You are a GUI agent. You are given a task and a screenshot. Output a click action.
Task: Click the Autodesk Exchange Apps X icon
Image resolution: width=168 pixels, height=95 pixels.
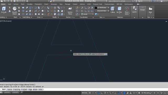(152, 1)
